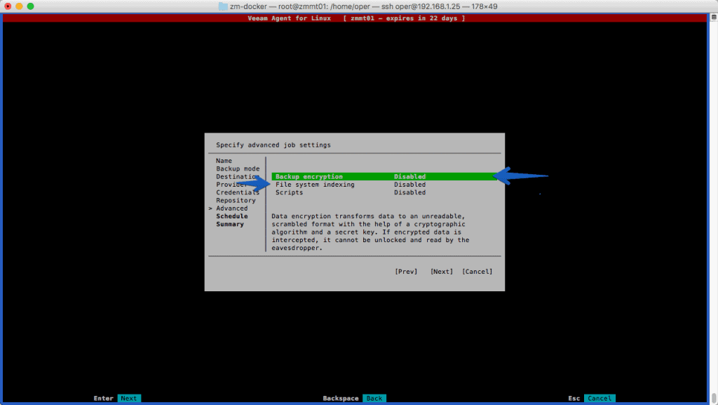Click the data encryption description text
The image size is (718, 405).
[x=370, y=232]
